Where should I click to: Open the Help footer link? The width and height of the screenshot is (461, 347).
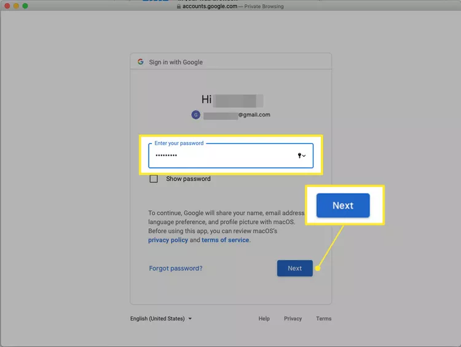[264, 319]
